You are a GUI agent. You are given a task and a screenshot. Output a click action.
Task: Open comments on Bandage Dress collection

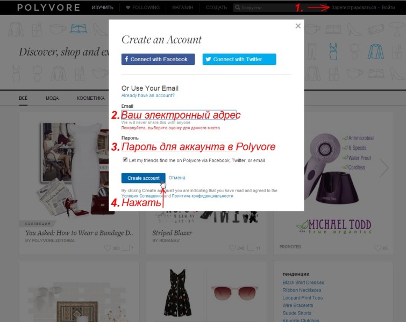click(126, 248)
